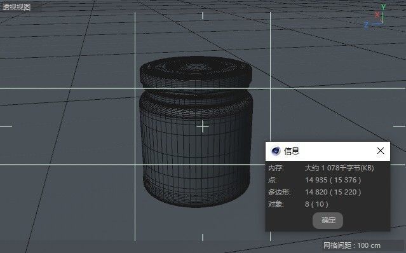Image resolution: width=406 pixels, height=253 pixels.
Task: Click the center crosshair of the viewport
Action: pos(203,126)
